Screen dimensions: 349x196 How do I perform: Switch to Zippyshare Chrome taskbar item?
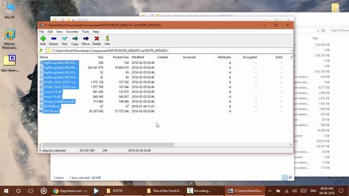pos(71,191)
